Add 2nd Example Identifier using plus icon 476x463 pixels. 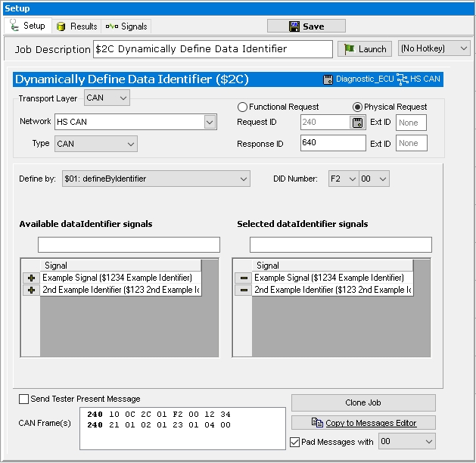click(30, 290)
